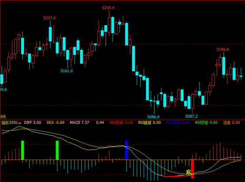Click the first green signal bar

[23, 150]
